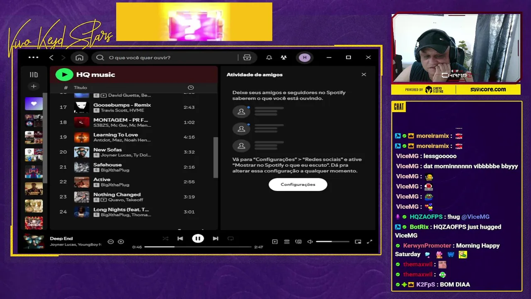
Task: Select track Goosebumps - Remix
Action: 122,105
